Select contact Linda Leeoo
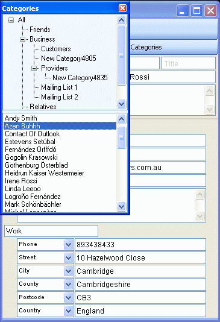Viewport: 220px width, 322px height. coord(60,189)
